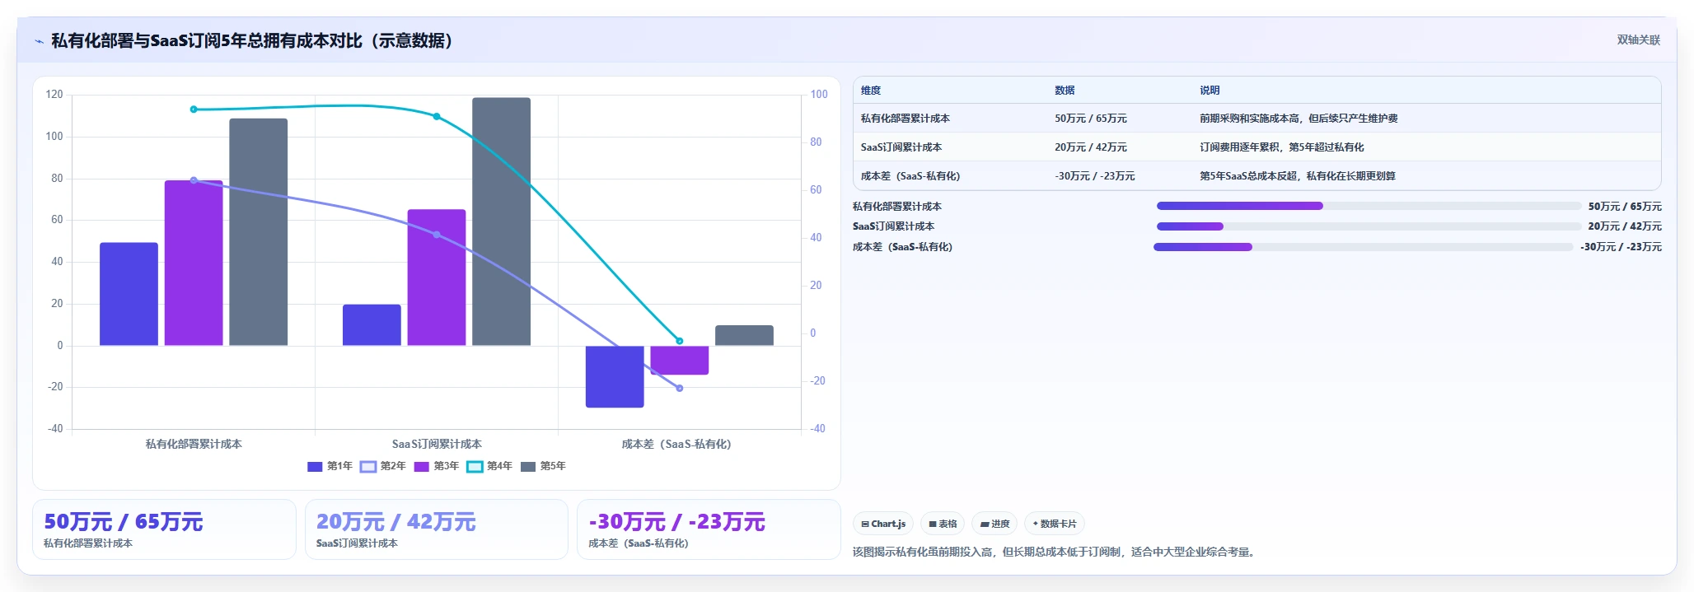Click the progress row label SaaS订阅累计成本
The width and height of the screenshot is (1694, 592).
(893, 226)
